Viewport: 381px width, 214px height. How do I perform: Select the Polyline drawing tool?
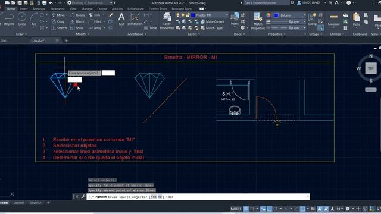click(9, 20)
